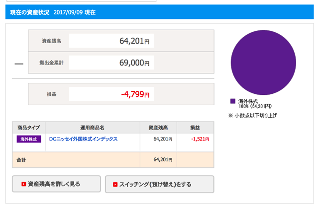Click the red -4,799円 profit/loss value

135,94
